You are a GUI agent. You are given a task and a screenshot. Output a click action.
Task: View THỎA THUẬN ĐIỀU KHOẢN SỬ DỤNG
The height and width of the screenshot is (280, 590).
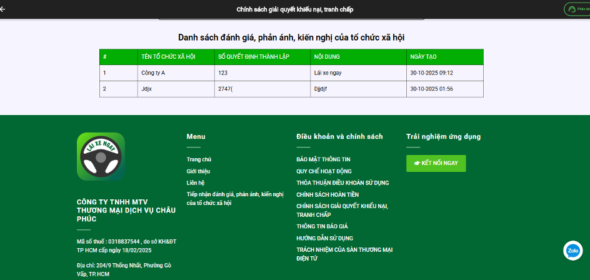pos(342,183)
